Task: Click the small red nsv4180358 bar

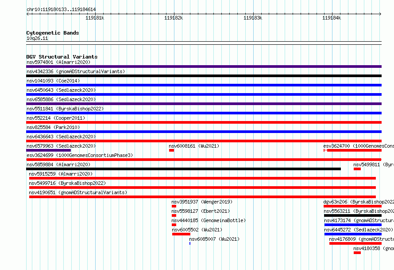Action: (357, 253)
